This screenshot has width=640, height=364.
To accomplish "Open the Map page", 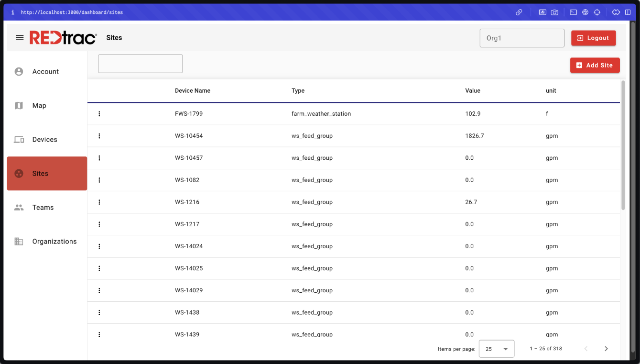I will (47, 106).
